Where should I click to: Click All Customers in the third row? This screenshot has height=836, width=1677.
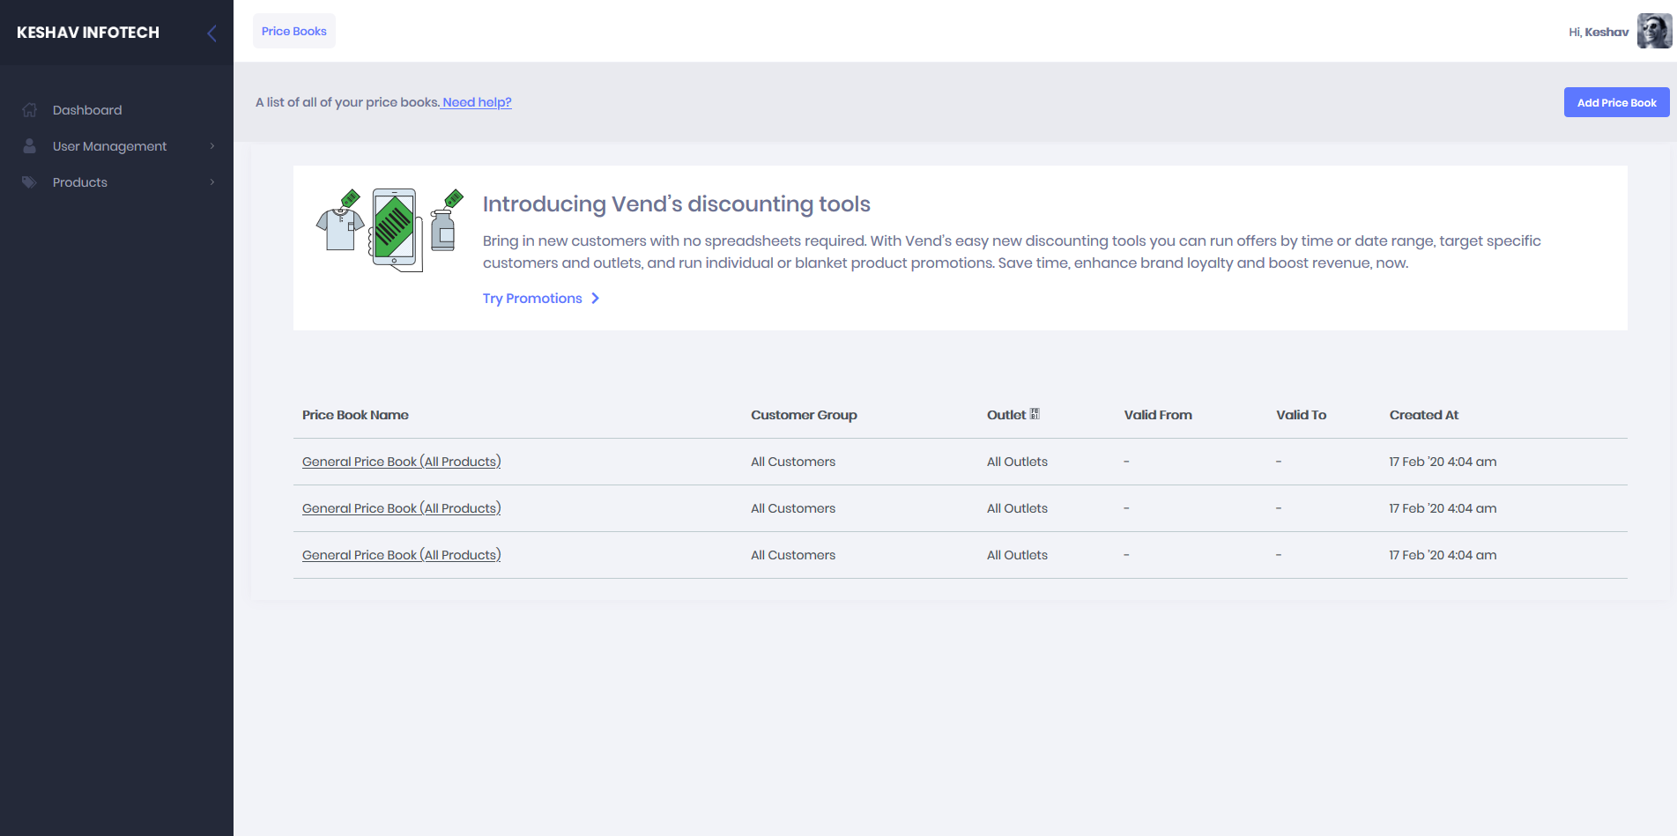[793, 555]
